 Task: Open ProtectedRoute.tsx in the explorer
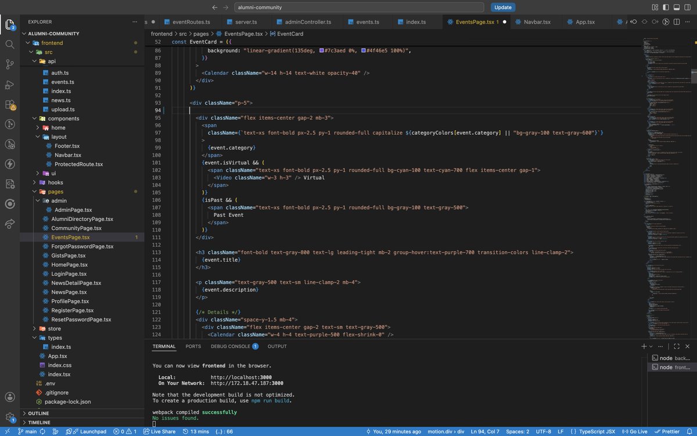[x=81, y=165]
